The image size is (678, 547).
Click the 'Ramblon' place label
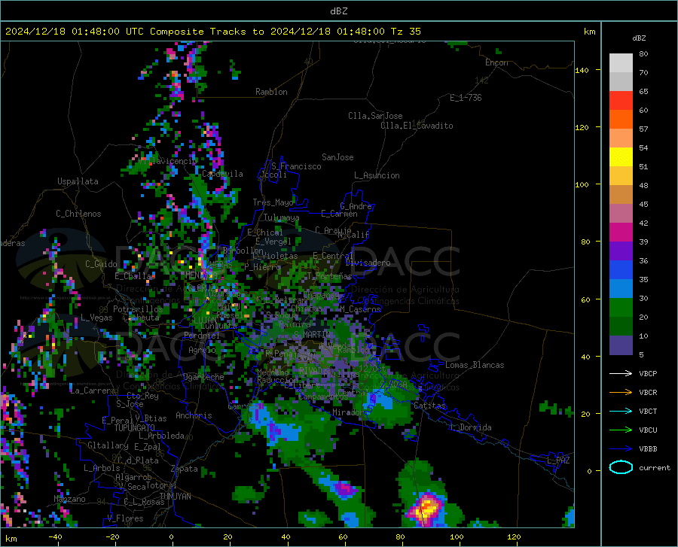coord(271,92)
